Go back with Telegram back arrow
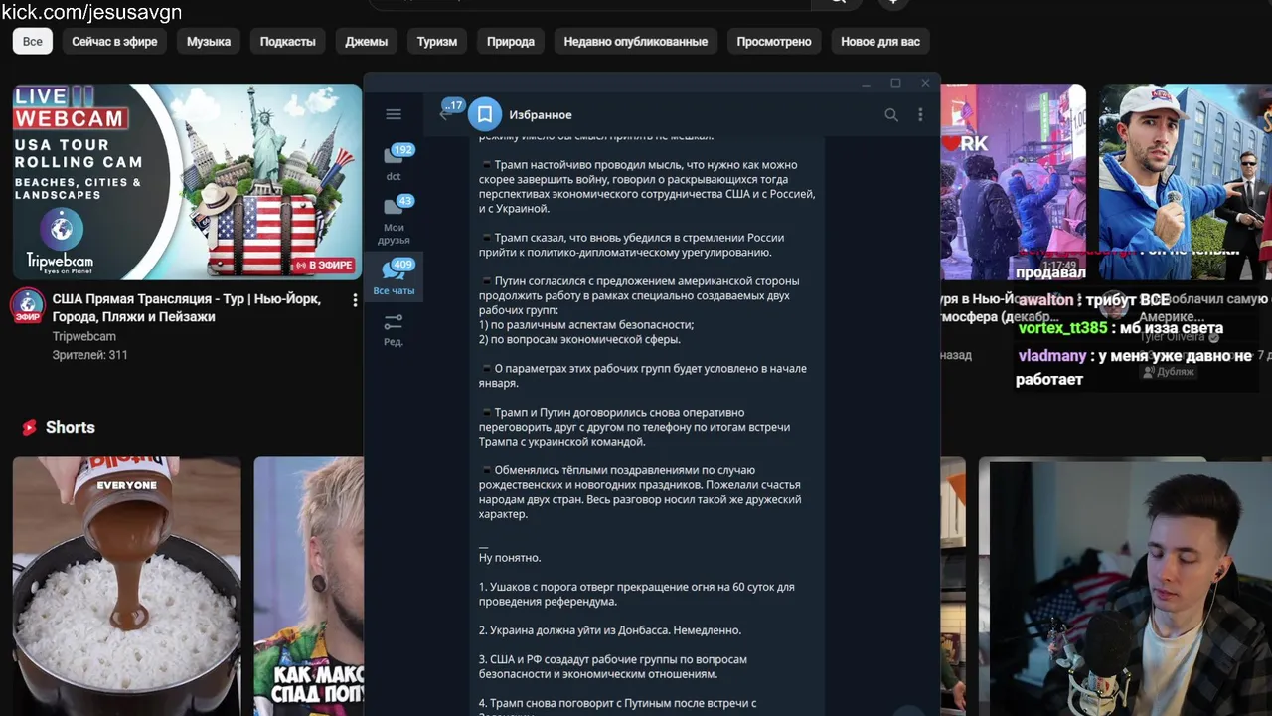The image size is (1272, 716). point(445,114)
